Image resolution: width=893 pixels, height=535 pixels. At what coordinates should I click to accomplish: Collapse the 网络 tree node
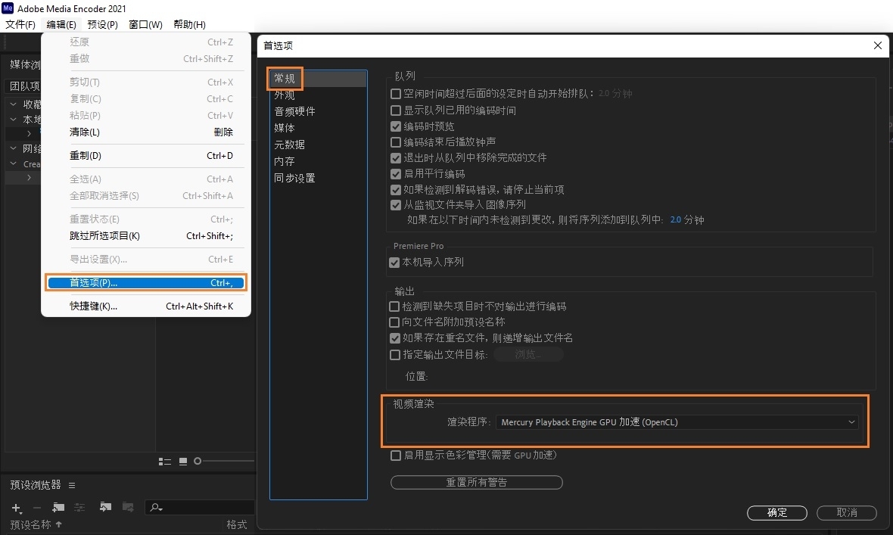coord(13,148)
